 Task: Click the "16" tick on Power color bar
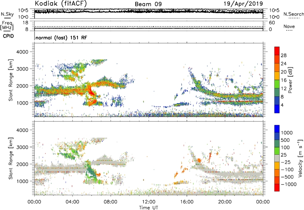283,80
